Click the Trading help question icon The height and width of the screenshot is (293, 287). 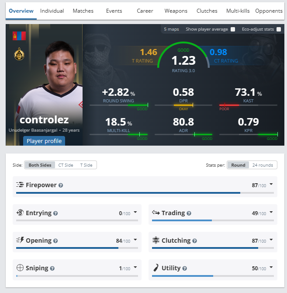189,213
